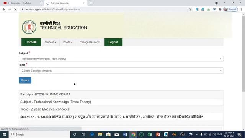
Task: Open the green circular app in the taskbar
Action: click(141, 135)
